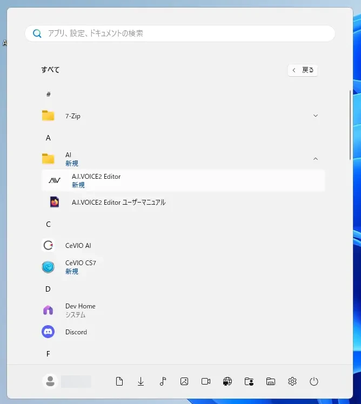Click the 戻る back button

303,70
